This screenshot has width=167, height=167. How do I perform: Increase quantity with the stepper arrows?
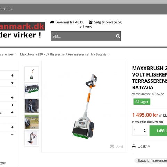point(145,130)
